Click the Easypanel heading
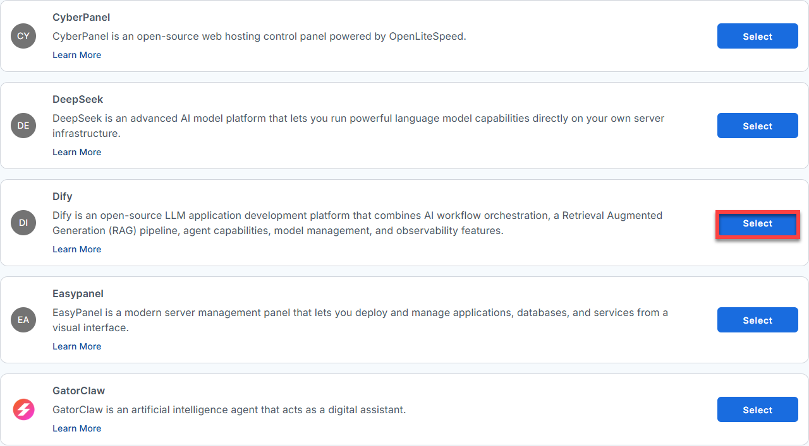This screenshot has width=809, height=446. [x=78, y=293]
